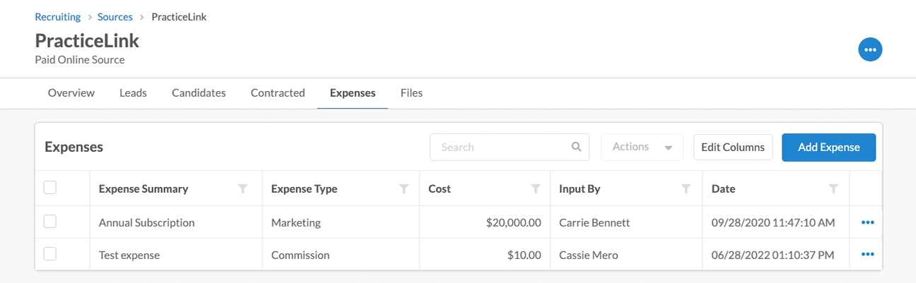
Task: Focus the expenses Search field
Action: 509,147
